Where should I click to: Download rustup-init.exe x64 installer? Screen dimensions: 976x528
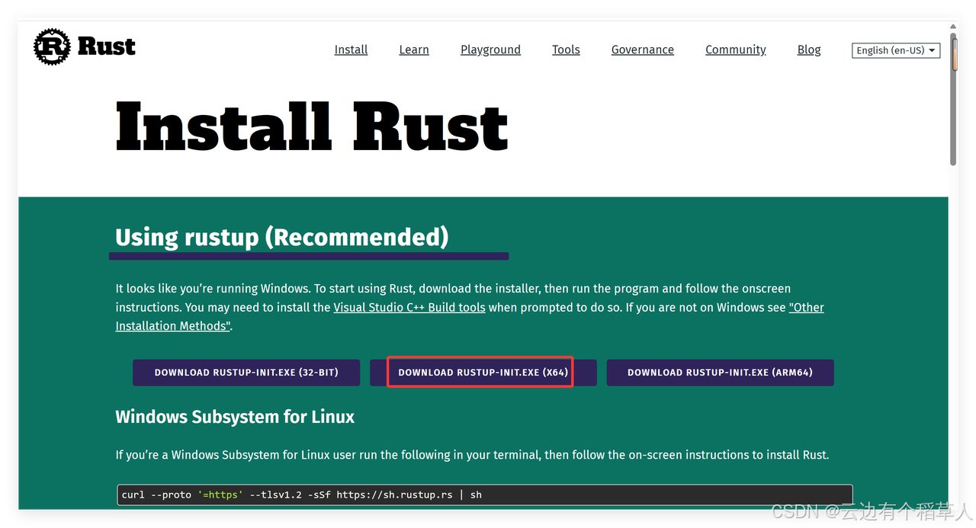[480, 372]
